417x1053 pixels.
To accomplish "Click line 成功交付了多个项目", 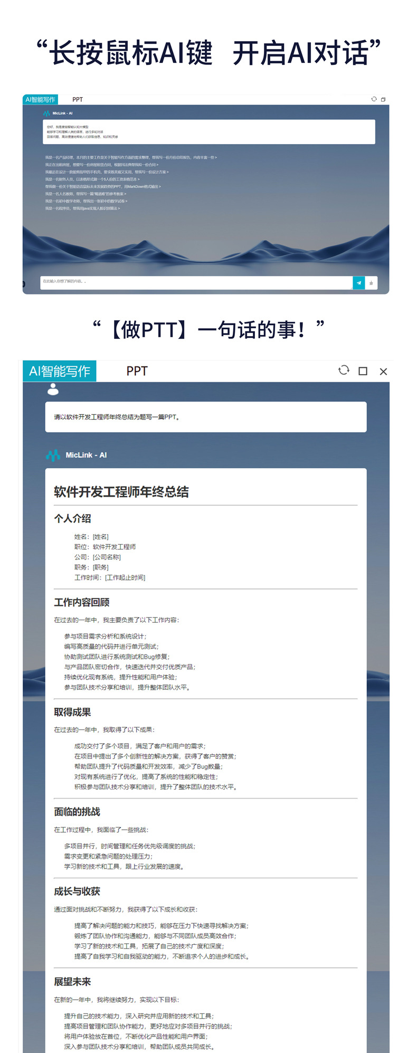I will 140,746.
